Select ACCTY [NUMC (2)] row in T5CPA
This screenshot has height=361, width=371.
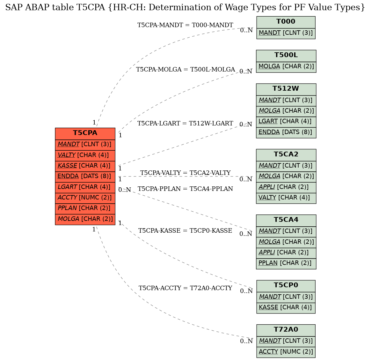[x=85, y=198]
